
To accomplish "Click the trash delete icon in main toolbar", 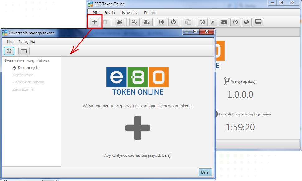I will tap(105, 22).
